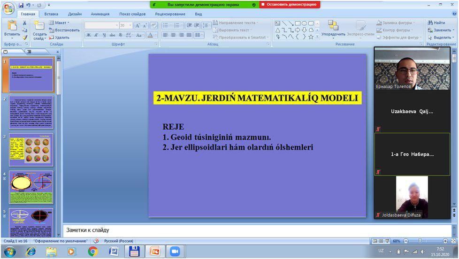Toggle bold formatting (Ж)

click(x=88, y=35)
